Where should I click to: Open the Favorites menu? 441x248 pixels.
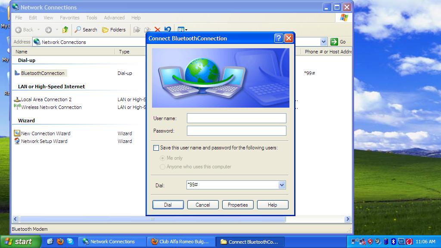click(69, 18)
